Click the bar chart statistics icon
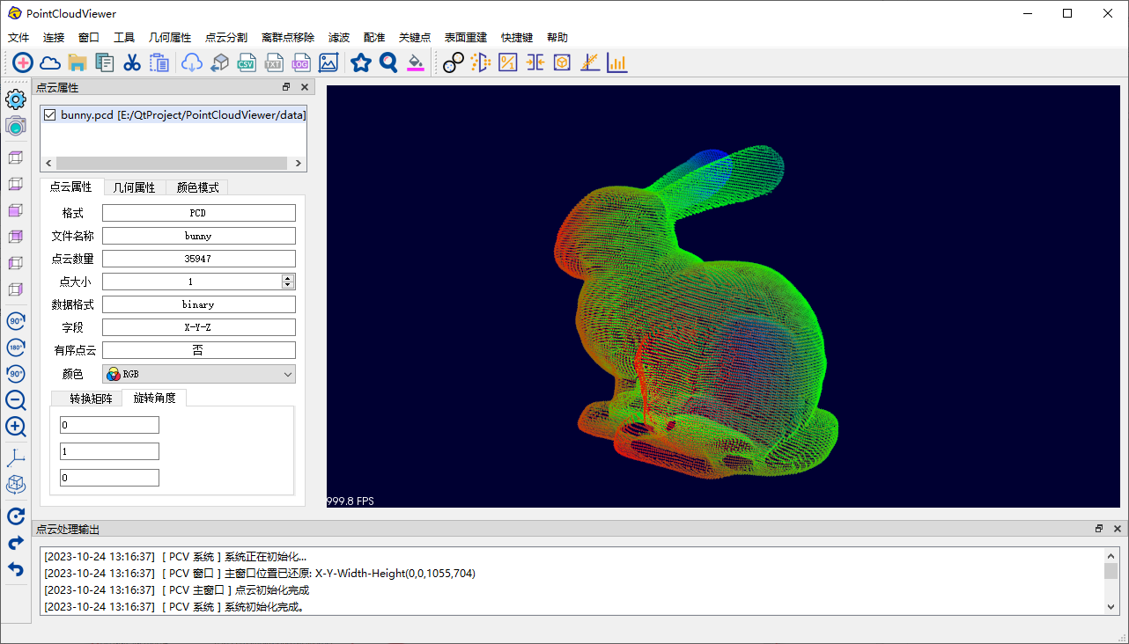1129x644 pixels. point(617,62)
